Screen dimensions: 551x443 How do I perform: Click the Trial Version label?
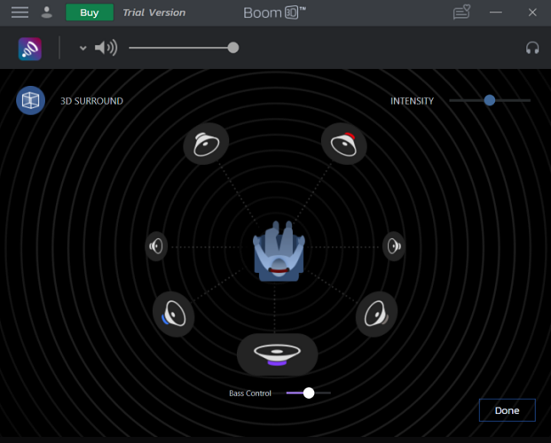tap(153, 12)
